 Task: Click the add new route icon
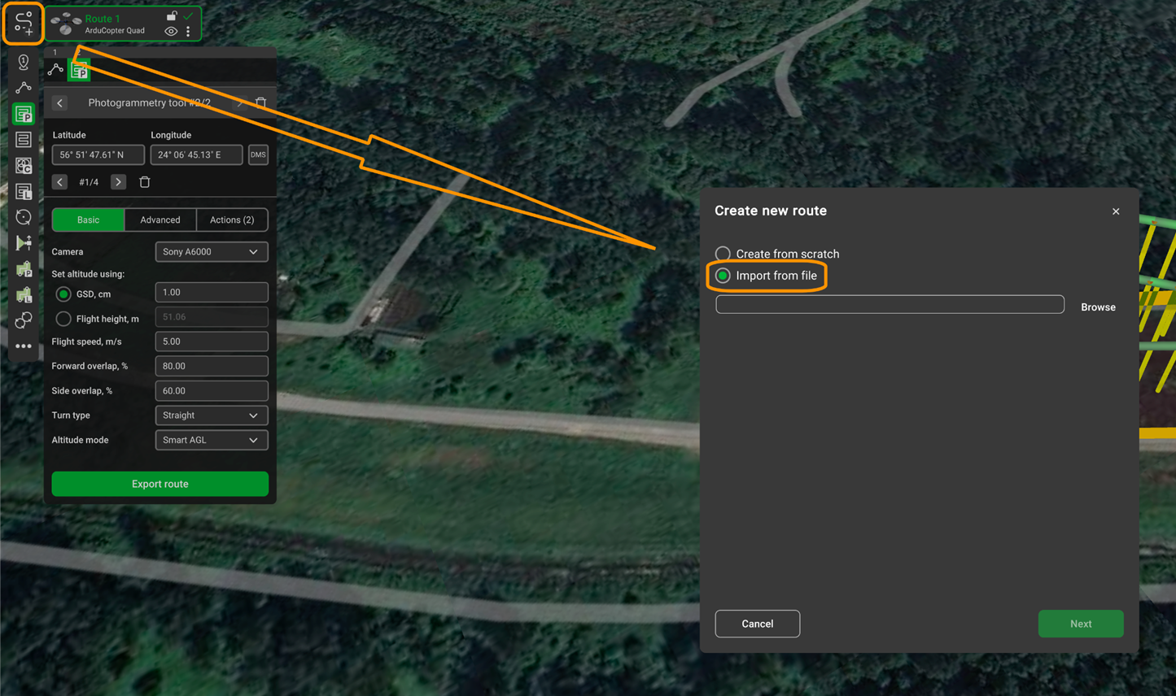[x=23, y=24]
